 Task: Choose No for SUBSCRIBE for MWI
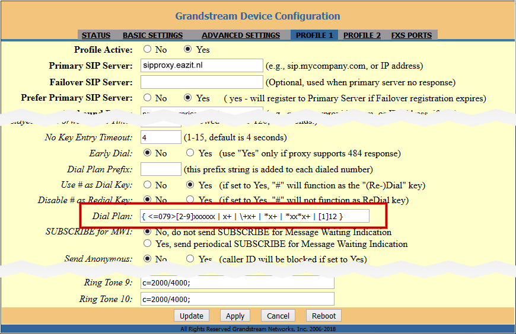click(x=148, y=232)
